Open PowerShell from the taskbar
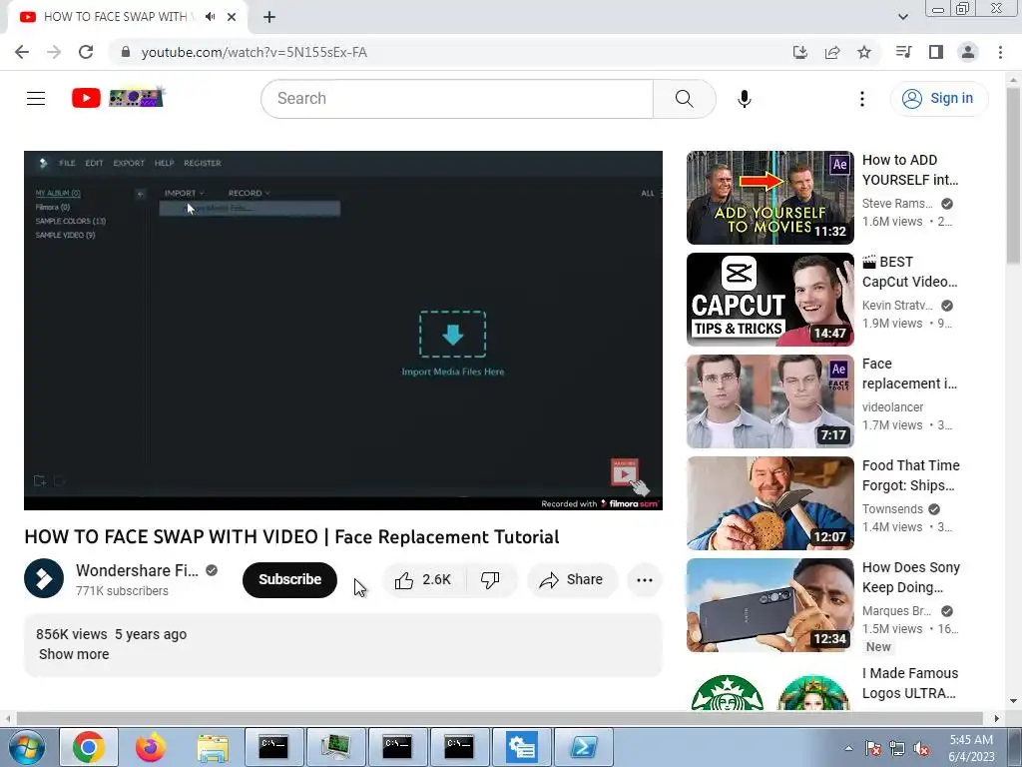This screenshot has height=767, width=1022. pyautogui.click(x=583, y=747)
